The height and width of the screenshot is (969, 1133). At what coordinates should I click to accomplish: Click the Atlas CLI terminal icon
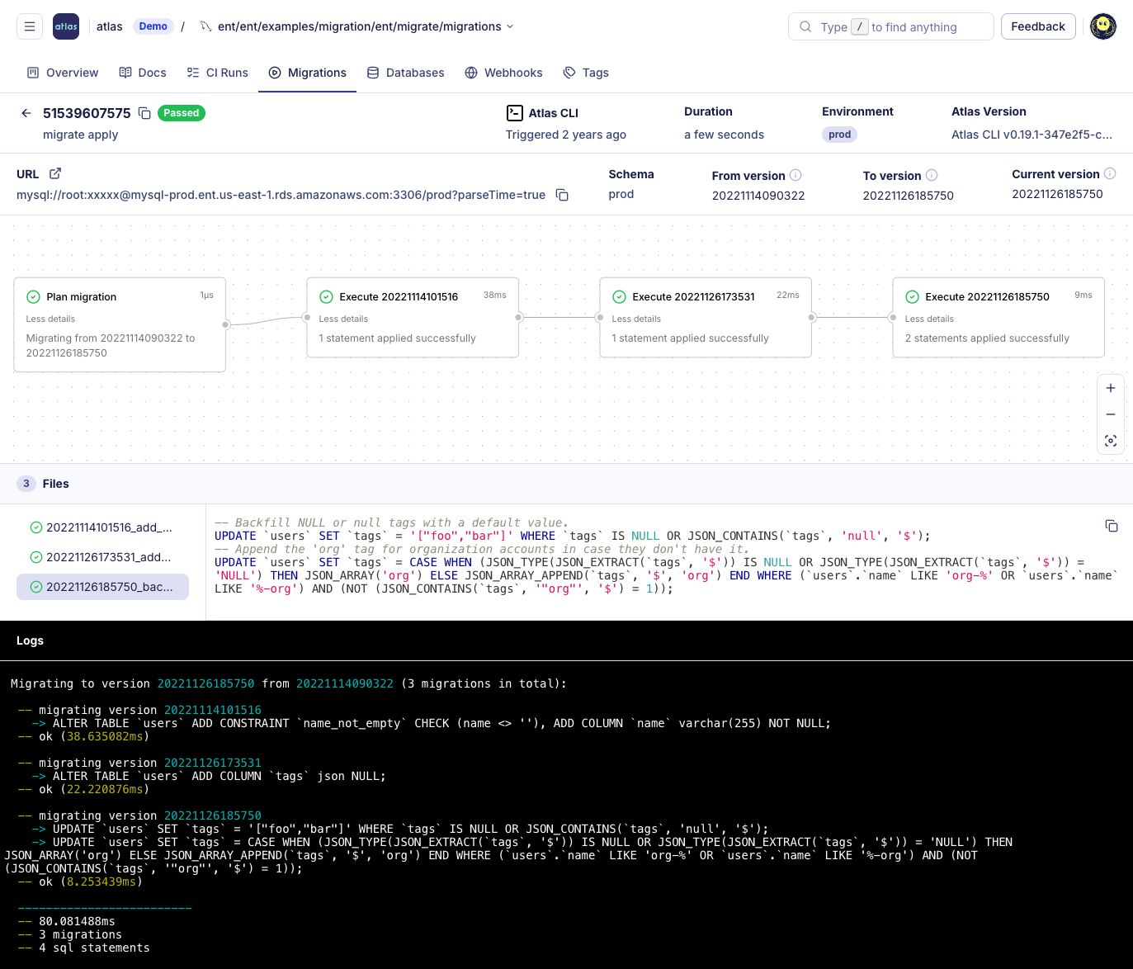pyautogui.click(x=515, y=113)
